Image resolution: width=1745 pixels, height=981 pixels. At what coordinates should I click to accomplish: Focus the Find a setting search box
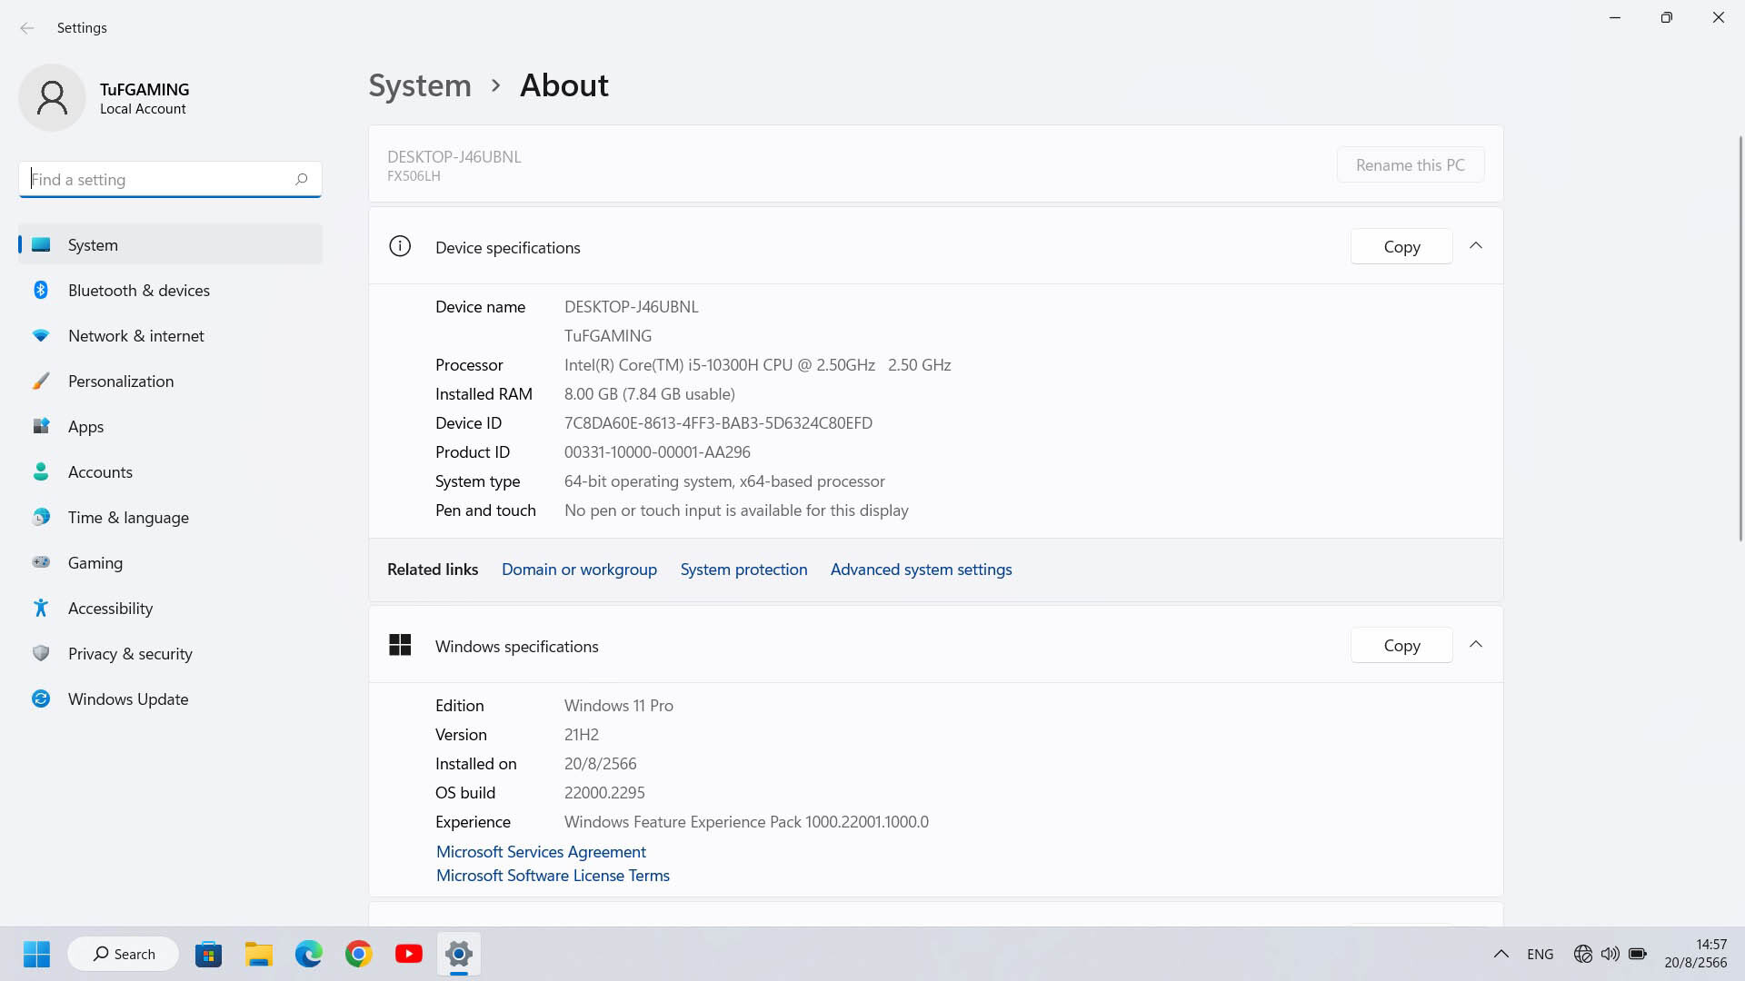(170, 179)
